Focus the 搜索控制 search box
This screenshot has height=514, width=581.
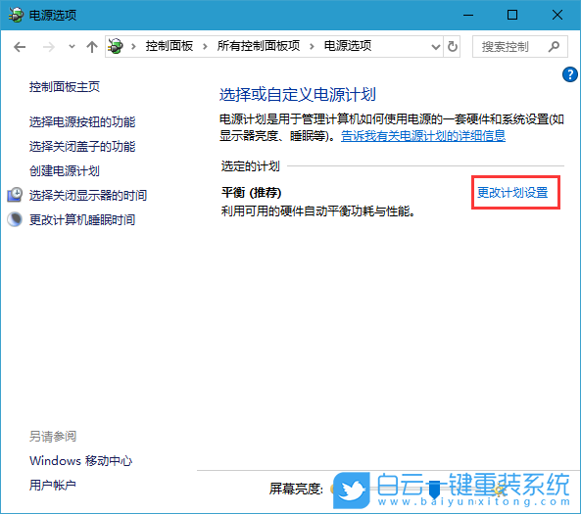[x=520, y=47]
